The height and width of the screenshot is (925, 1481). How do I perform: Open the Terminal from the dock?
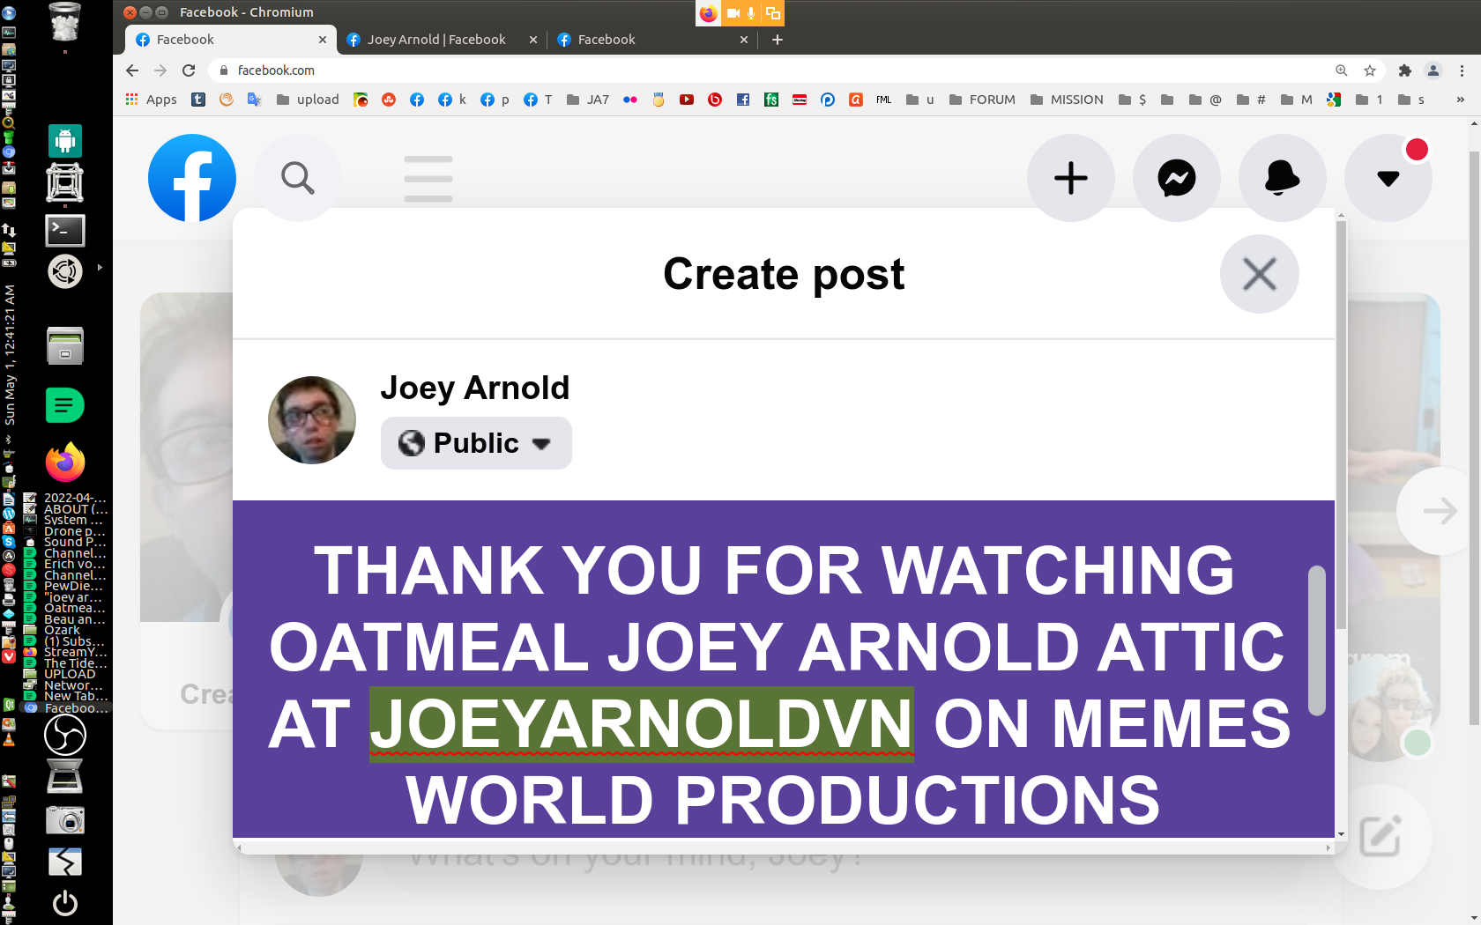pos(65,231)
